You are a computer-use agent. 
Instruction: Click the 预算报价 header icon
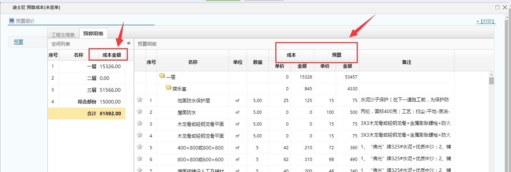(12, 21)
